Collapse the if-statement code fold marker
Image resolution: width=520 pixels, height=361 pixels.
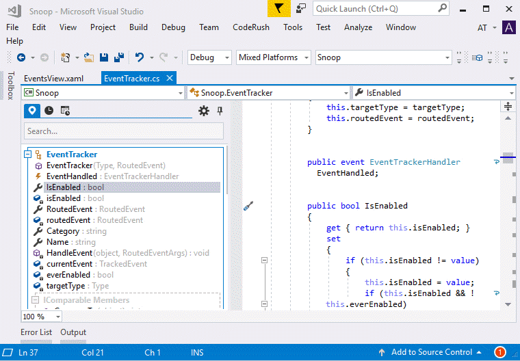tap(263, 260)
